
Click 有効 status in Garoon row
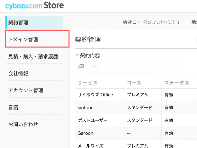169,133
